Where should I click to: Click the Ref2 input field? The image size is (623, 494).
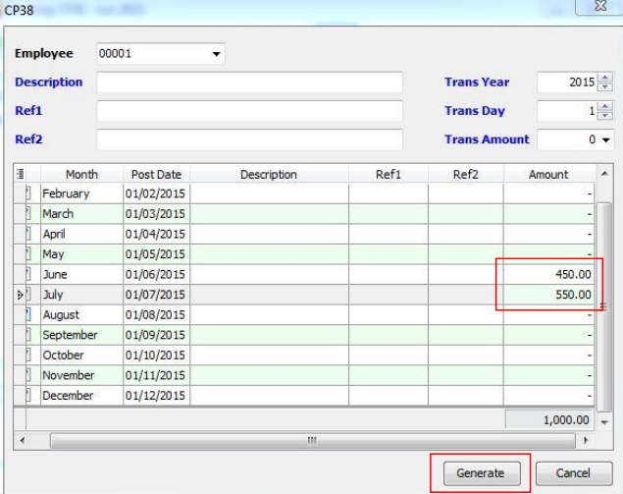[x=249, y=139]
